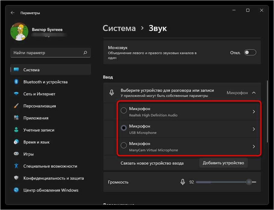
Task: Click the microphone icon beside Громкость value
Action: click(x=183, y=182)
